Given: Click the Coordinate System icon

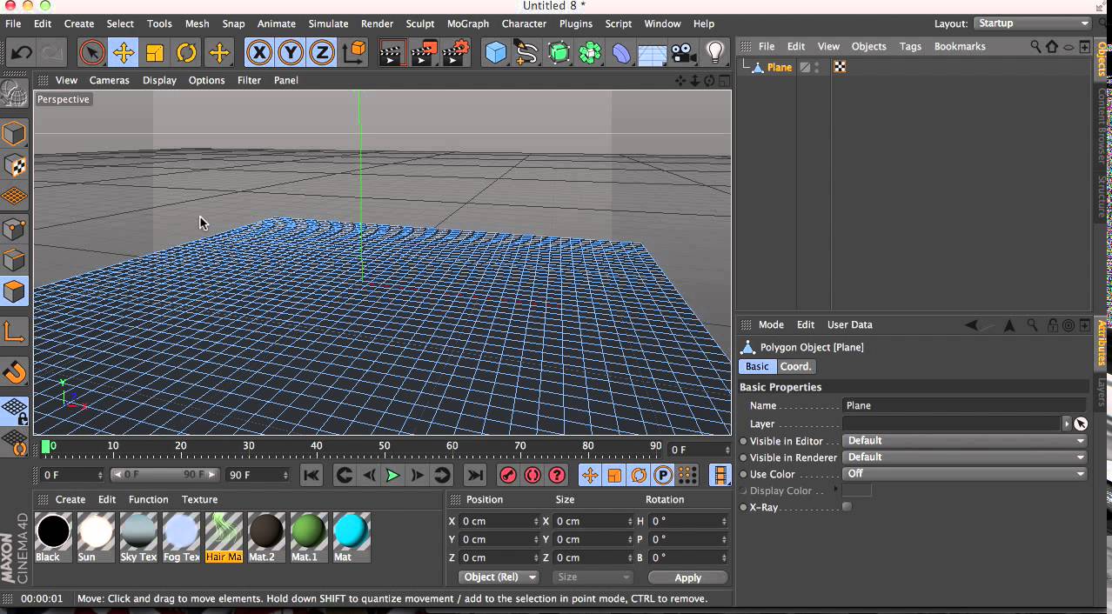Looking at the screenshot, I should 354,53.
